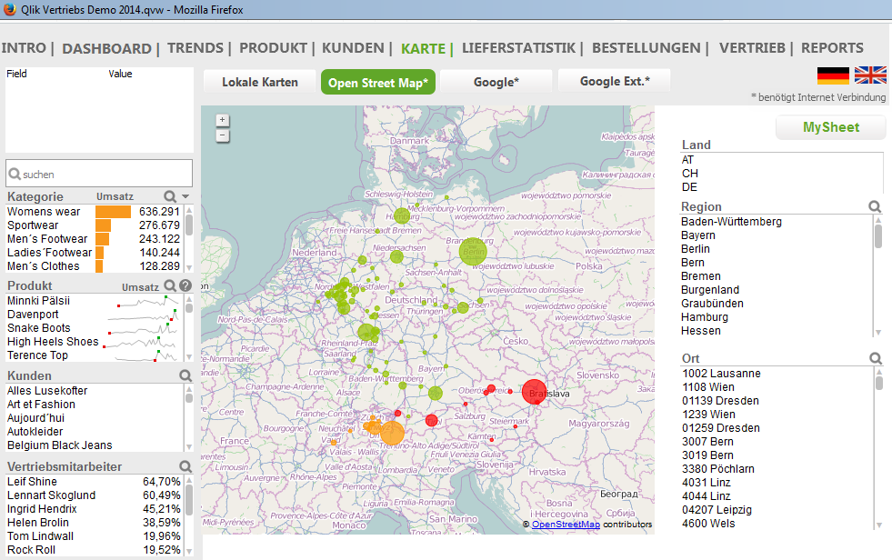Image resolution: width=892 pixels, height=560 pixels.
Task: Select sales rep Leif Shine
Action: click(94, 482)
